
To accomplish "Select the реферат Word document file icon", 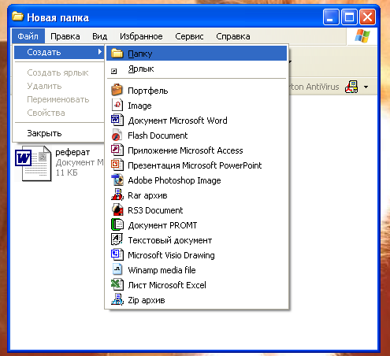I will pyautogui.click(x=33, y=163).
